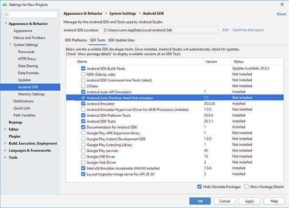Uncheck Android Emulator package
289x208 pixels.
(x=83, y=103)
